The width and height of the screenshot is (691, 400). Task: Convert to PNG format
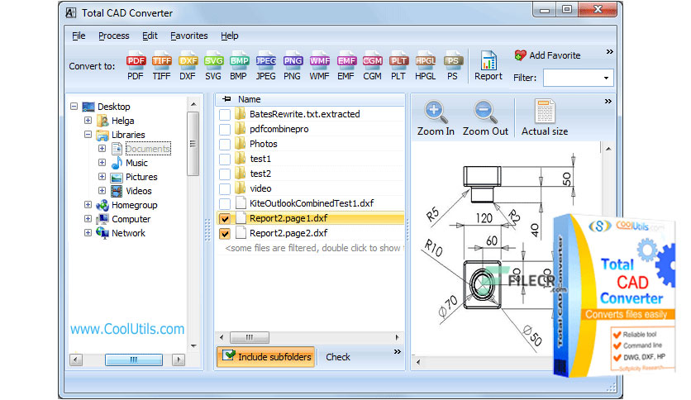[x=292, y=66]
